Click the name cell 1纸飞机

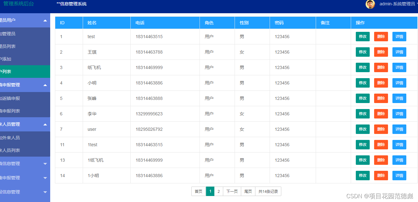[96, 160]
